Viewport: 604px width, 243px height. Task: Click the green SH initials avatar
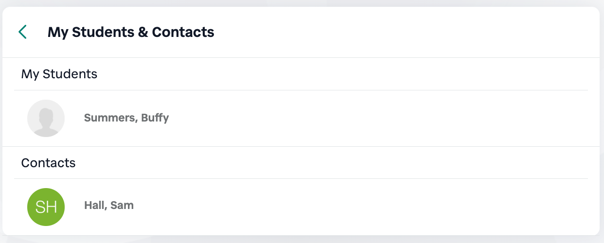(x=46, y=207)
